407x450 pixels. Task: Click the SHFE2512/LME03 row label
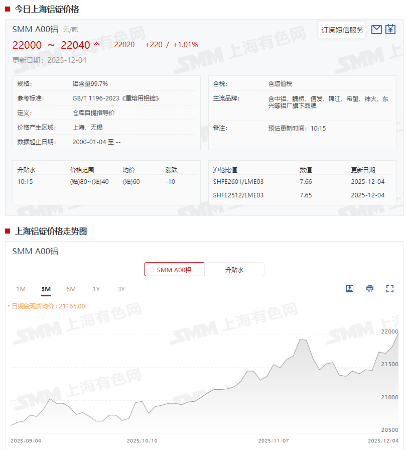[x=238, y=195]
